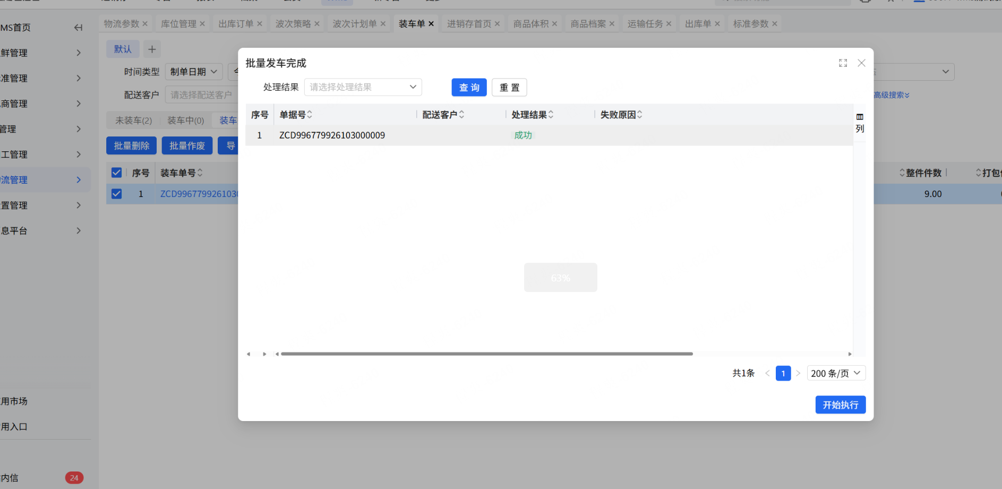This screenshot has height=489, width=1002.
Task: Click the 配送客户 customer input field
Action: (x=202, y=95)
